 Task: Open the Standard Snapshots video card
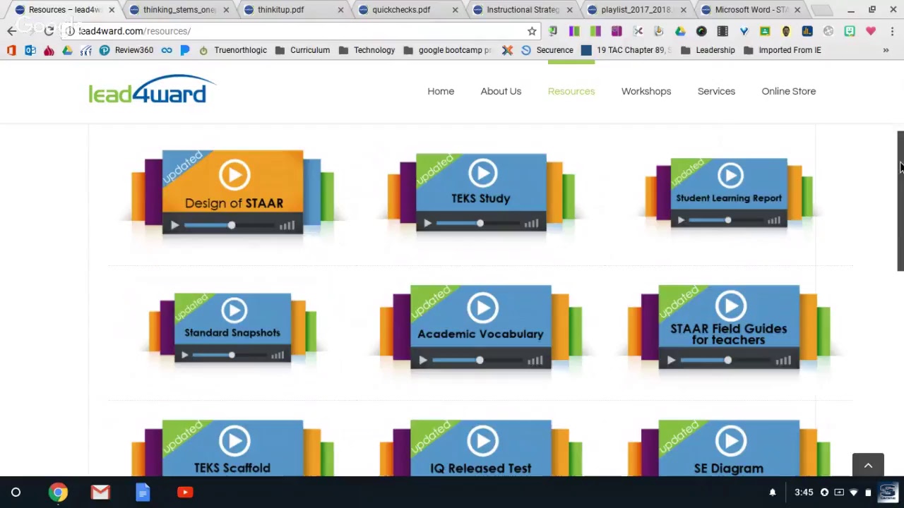pos(232,327)
